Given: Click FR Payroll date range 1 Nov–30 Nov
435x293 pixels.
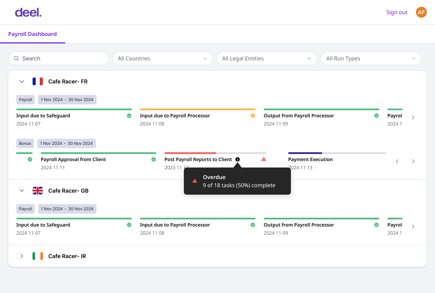Looking at the screenshot, I should [67, 100].
